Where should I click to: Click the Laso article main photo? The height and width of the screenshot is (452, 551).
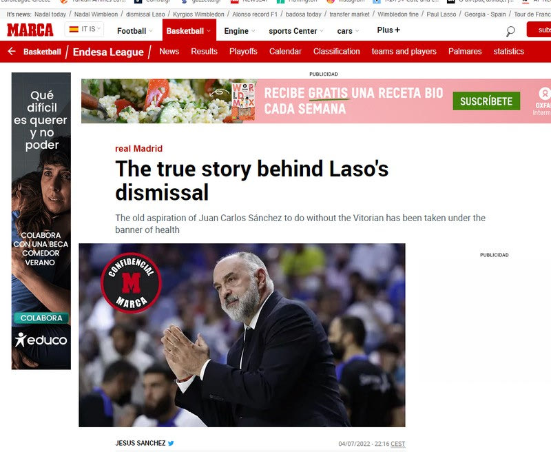242,335
